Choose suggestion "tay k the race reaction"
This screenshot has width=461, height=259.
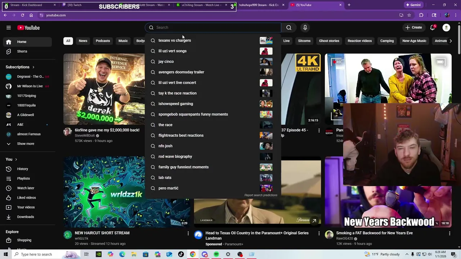(x=213, y=93)
